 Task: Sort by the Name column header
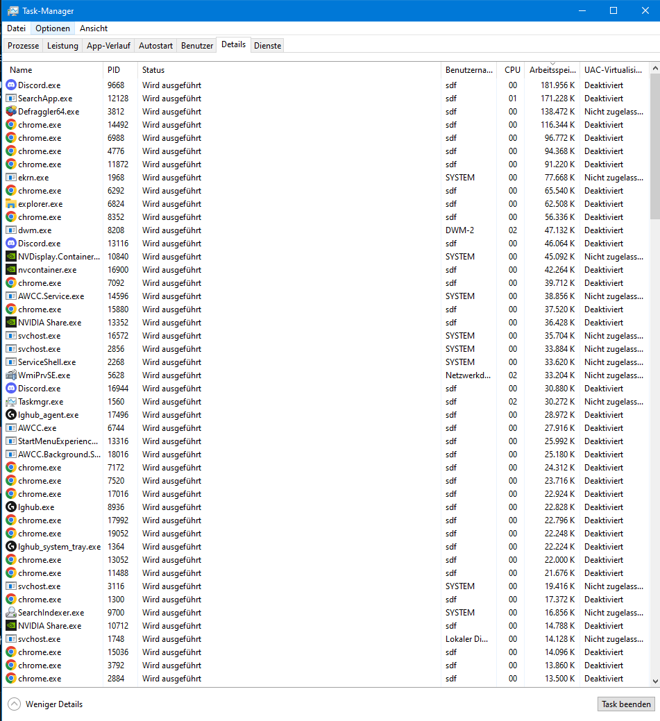tap(53, 70)
